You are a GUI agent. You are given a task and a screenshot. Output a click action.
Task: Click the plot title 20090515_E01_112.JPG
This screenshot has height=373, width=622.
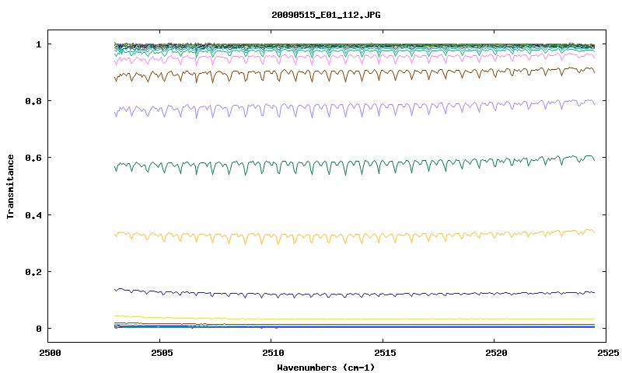(x=326, y=15)
